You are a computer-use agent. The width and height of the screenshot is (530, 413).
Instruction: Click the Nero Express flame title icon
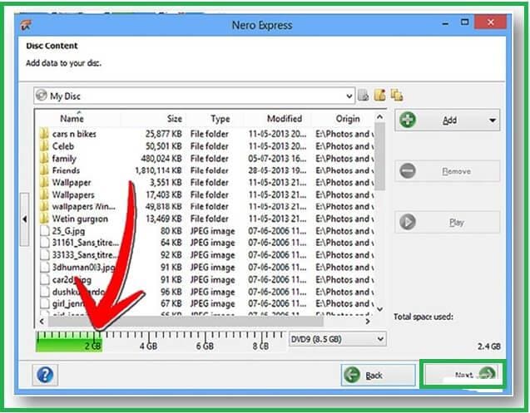[x=26, y=25]
